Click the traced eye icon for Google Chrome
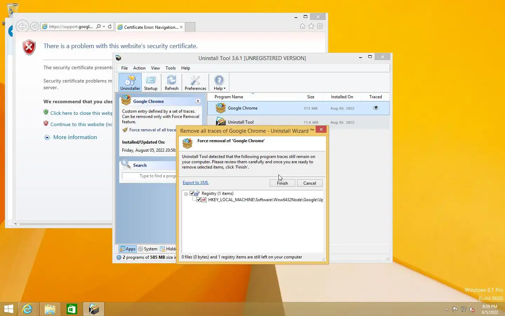 pyautogui.click(x=376, y=108)
